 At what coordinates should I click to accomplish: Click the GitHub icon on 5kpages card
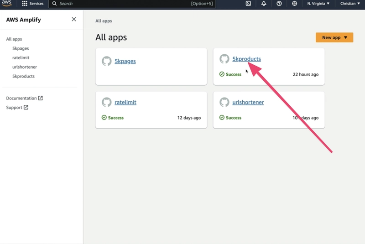(x=107, y=61)
